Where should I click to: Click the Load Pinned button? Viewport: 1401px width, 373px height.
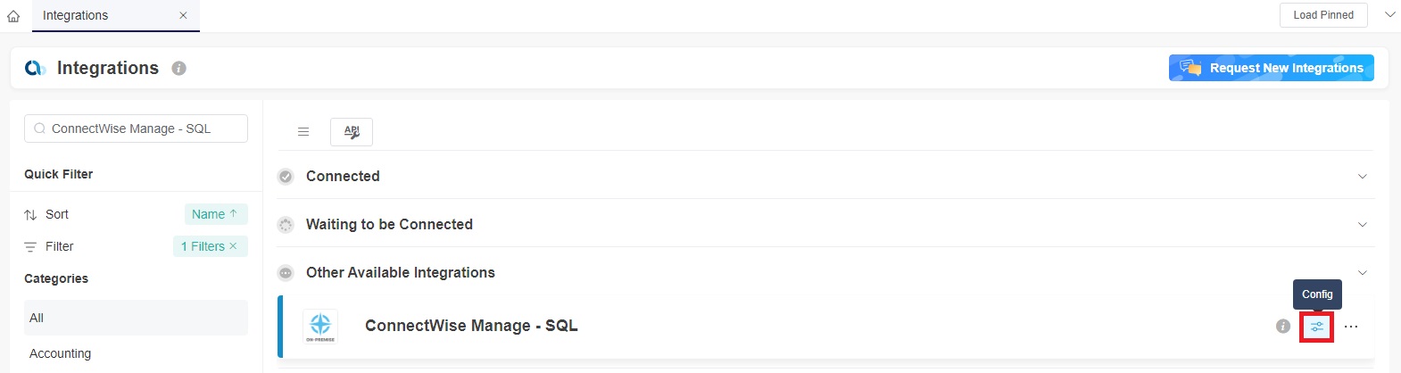tap(1323, 15)
